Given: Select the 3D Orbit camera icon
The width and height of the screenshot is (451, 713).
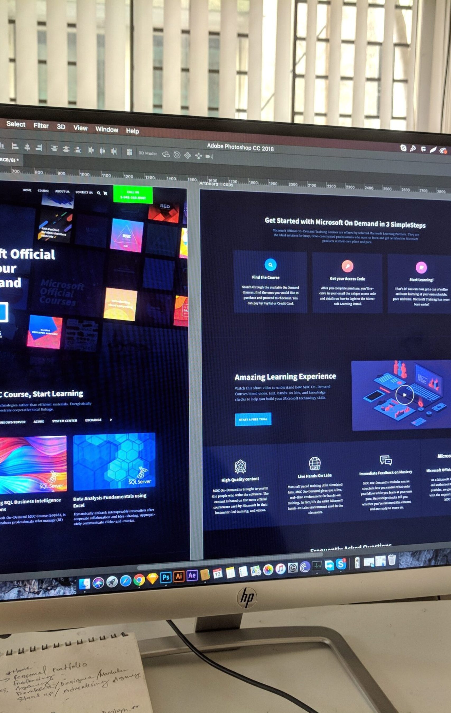Looking at the screenshot, I should [166, 154].
